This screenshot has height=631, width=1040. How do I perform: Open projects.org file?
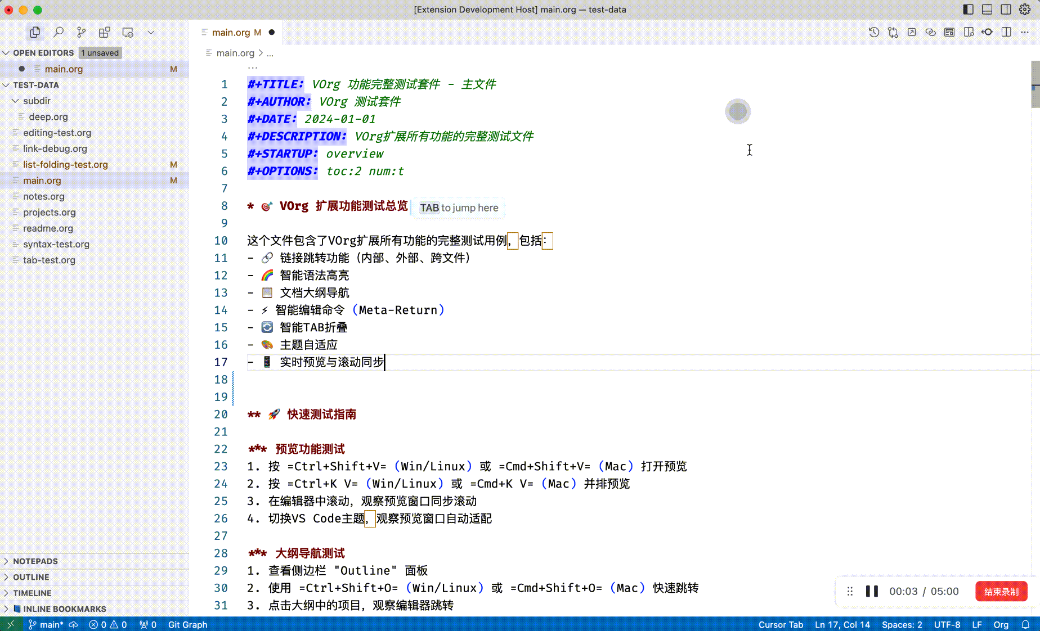click(95, 212)
